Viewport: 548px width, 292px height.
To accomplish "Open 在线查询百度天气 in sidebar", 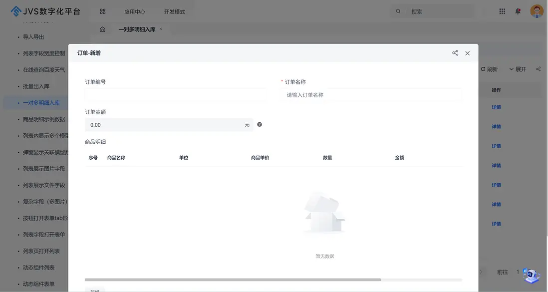I will coord(44,69).
